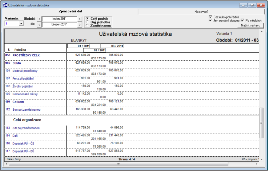This screenshot has width=268, height=171.
Task: Click the Uživatelská mzdová statistika report title
Action: (135, 34)
